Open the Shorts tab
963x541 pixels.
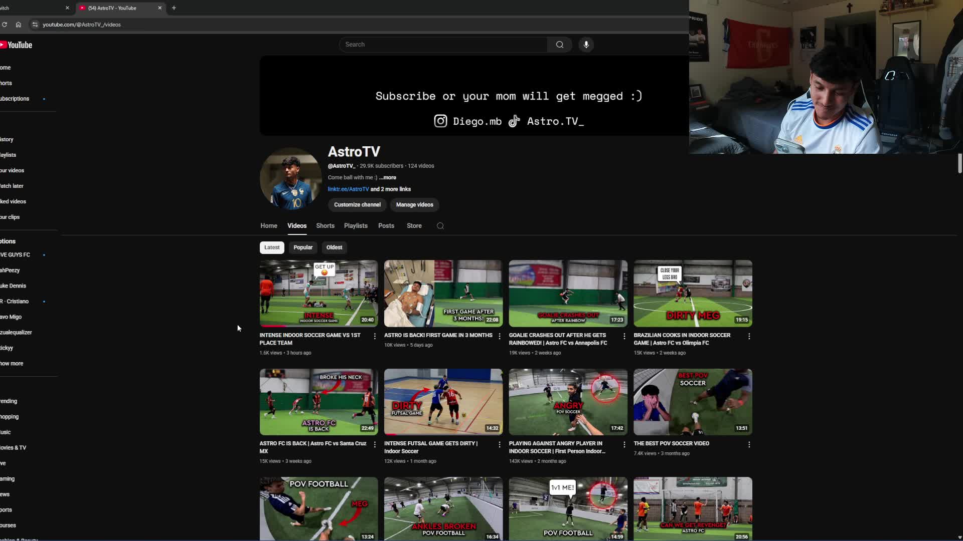325,226
